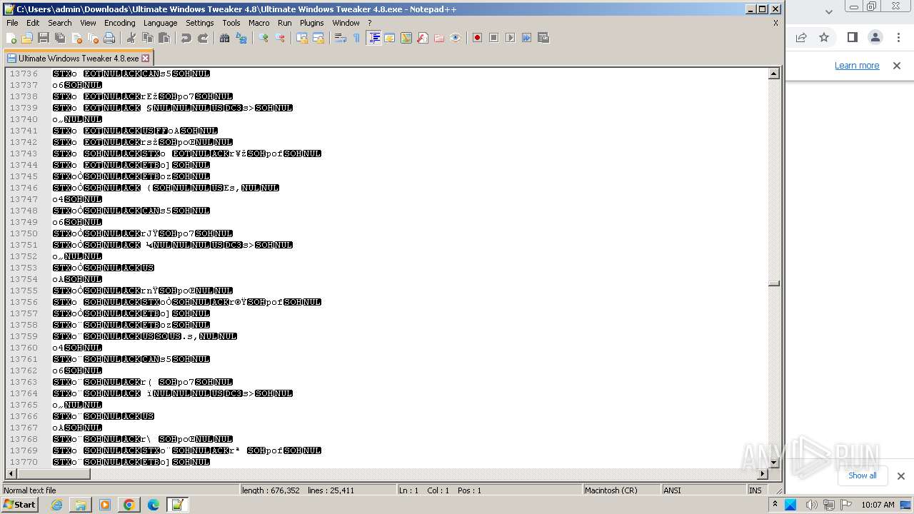Open Find with the binoculars icon

225,38
